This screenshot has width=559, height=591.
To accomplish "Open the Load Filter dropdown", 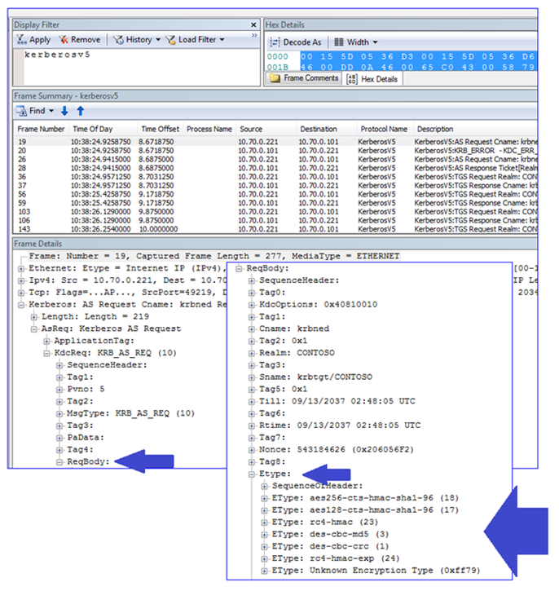I will click(195, 40).
